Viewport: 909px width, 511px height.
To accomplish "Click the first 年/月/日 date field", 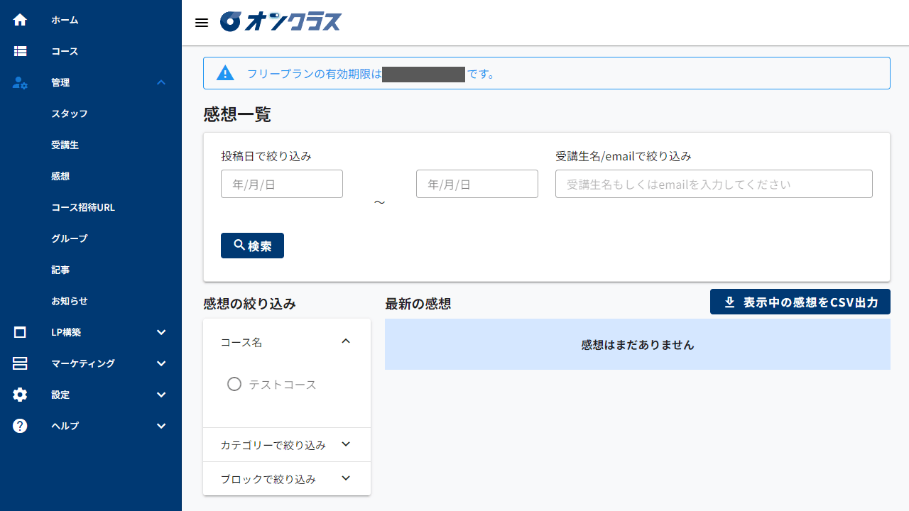I will (281, 183).
